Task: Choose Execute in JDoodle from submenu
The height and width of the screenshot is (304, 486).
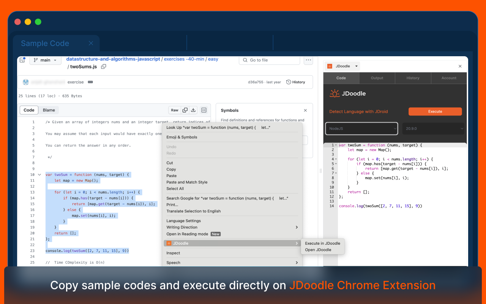Action: (x=322, y=243)
